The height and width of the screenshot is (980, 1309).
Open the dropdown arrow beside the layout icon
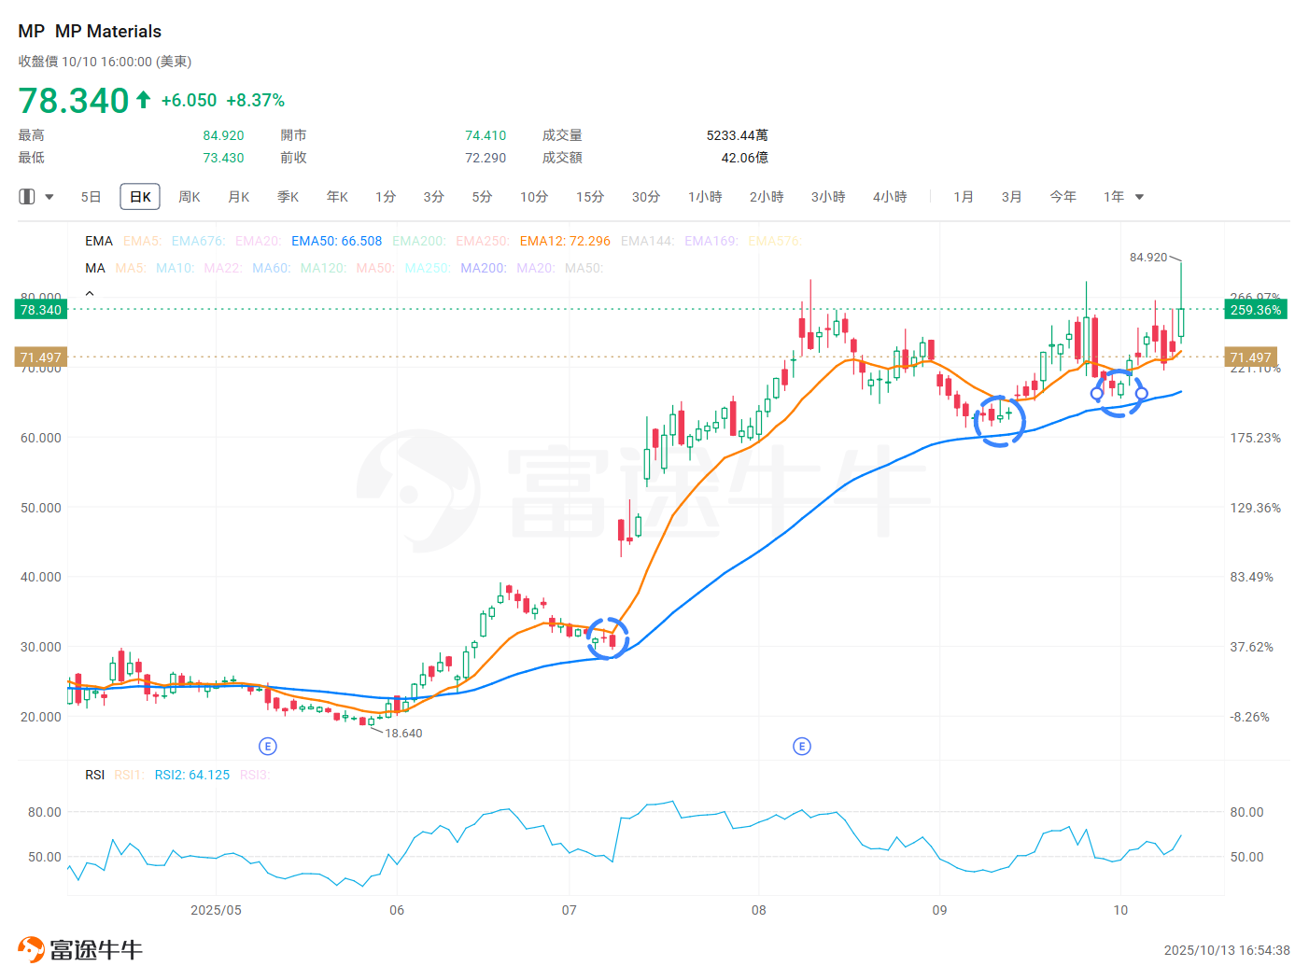(x=49, y=197)
